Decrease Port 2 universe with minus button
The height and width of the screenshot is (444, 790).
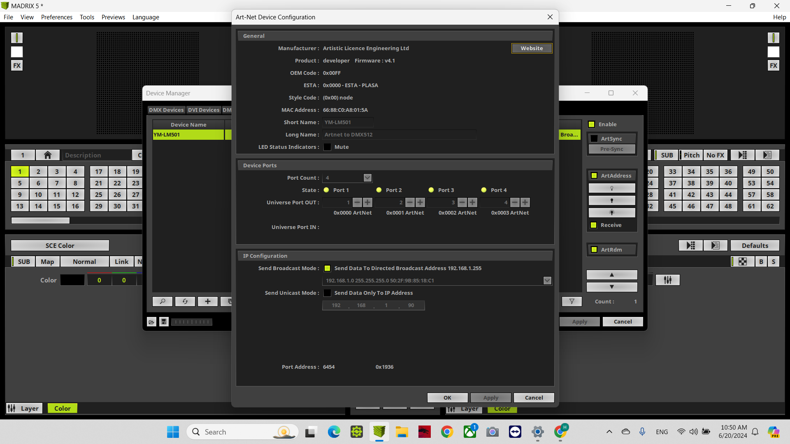tap(410, 202)
